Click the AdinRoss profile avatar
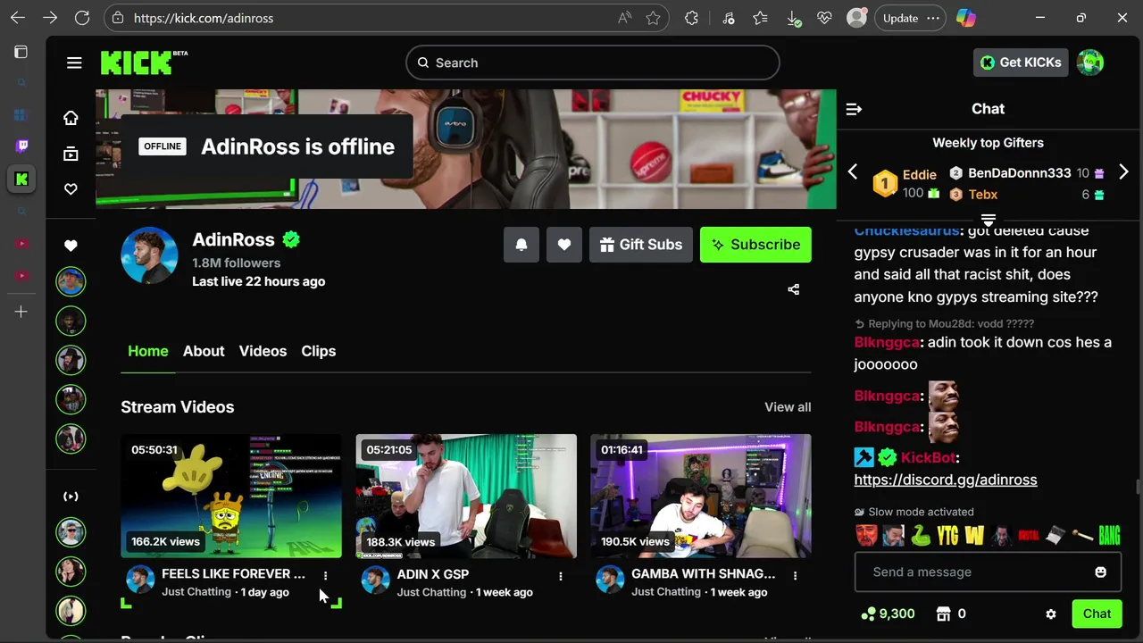 [x=149, y=255]
